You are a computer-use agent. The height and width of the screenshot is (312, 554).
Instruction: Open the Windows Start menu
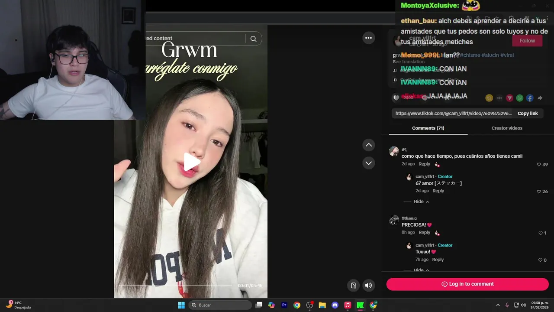point(181,305)
